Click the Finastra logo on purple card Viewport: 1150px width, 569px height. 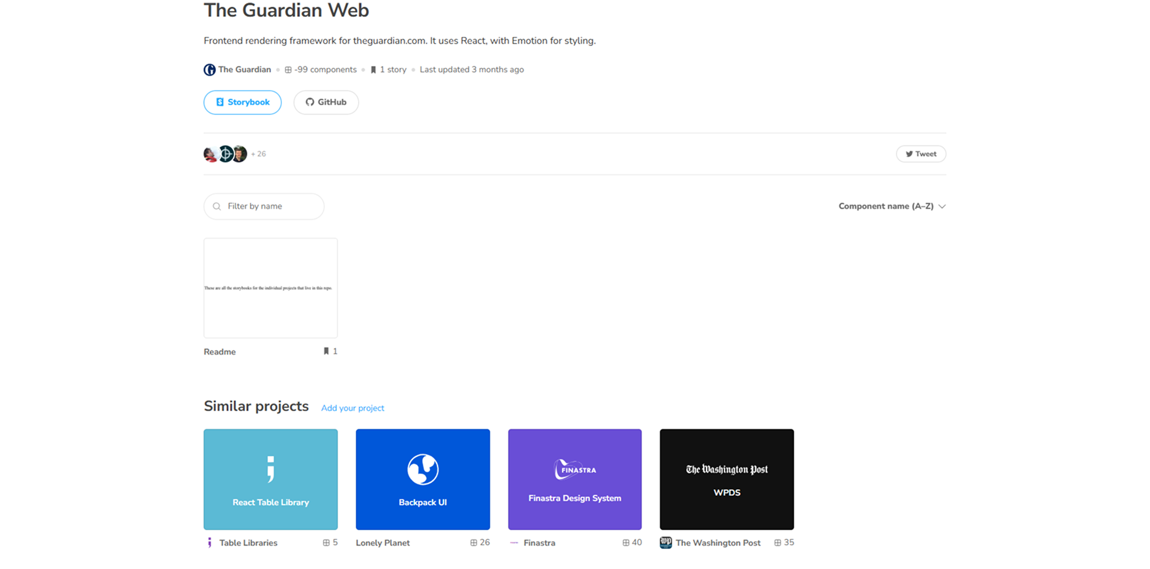[x=575, y=470]
